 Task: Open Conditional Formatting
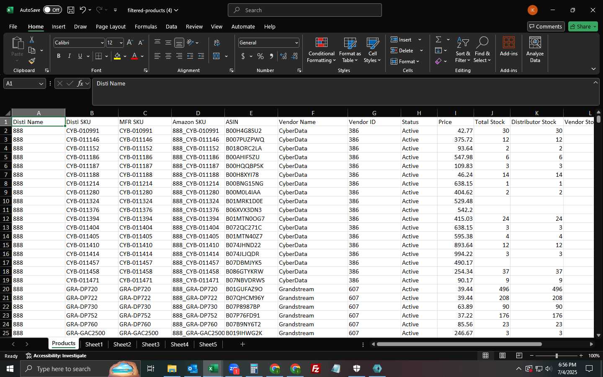pyautogui.click(x=321, y=50)
